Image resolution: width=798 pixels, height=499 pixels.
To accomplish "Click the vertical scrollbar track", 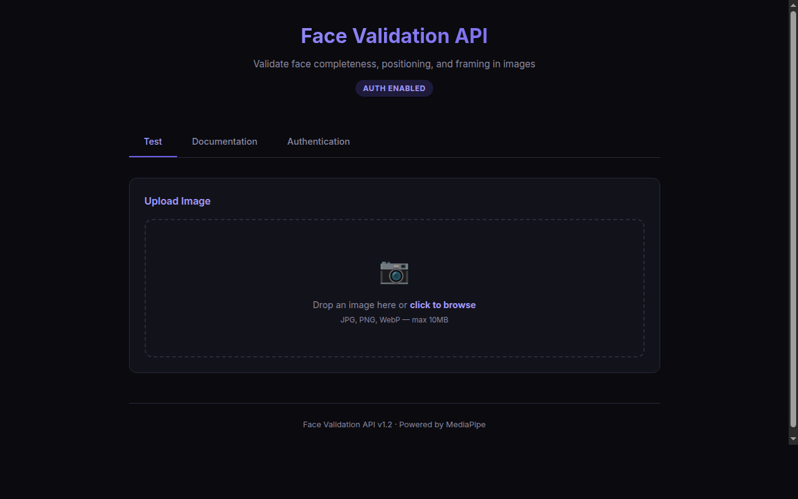I will pos(793,249).
